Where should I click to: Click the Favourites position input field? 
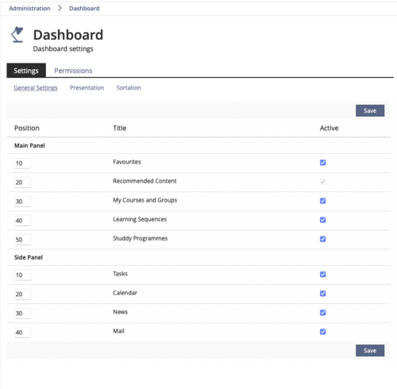tap(22, 163)
